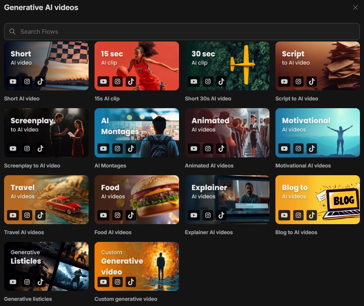Screen dimensions: 364x306
Task: Click the search magnifier icon
Action: 12,31
